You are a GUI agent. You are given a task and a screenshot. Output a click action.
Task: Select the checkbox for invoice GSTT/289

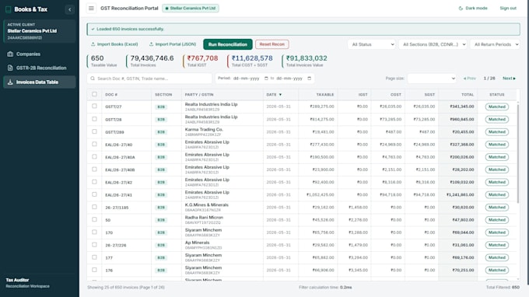94,131
